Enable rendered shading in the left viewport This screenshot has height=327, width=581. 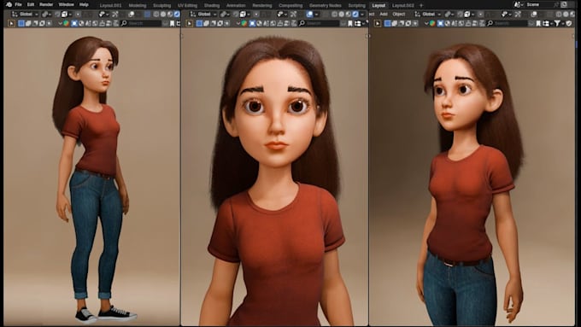[x=177, y=15]
